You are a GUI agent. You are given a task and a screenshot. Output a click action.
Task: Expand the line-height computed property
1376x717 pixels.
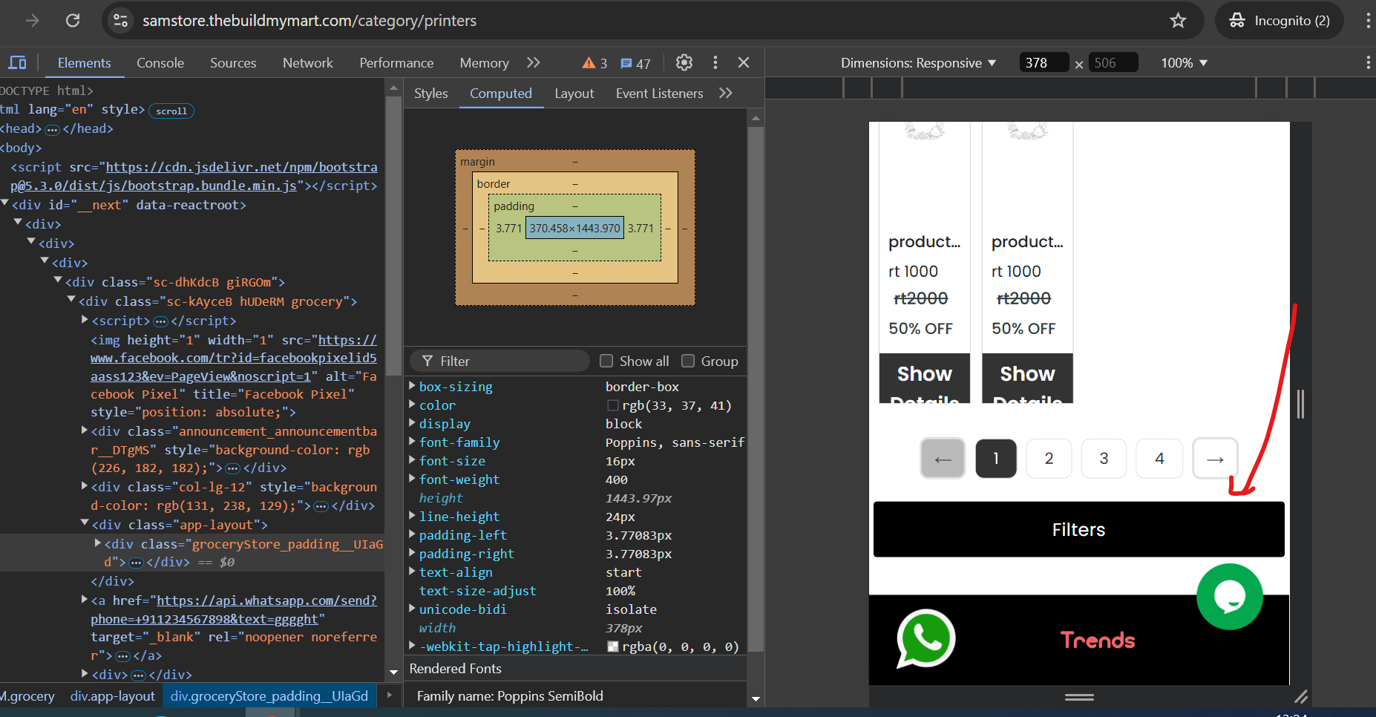coord(413,516)
